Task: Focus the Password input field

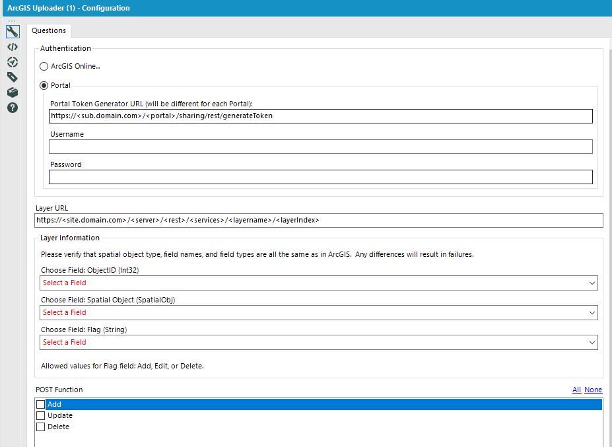Action: [320, 177]
